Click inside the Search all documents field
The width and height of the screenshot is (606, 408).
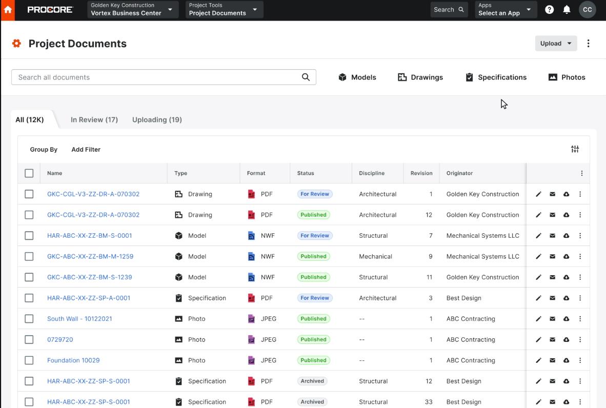pyautogui.click(x=154, y=77)
